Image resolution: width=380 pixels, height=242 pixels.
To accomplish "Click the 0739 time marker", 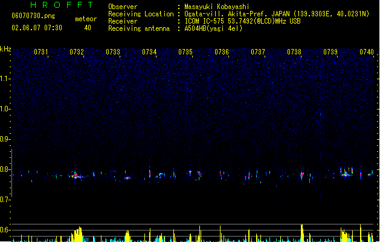I will click(x=330, y=52).
